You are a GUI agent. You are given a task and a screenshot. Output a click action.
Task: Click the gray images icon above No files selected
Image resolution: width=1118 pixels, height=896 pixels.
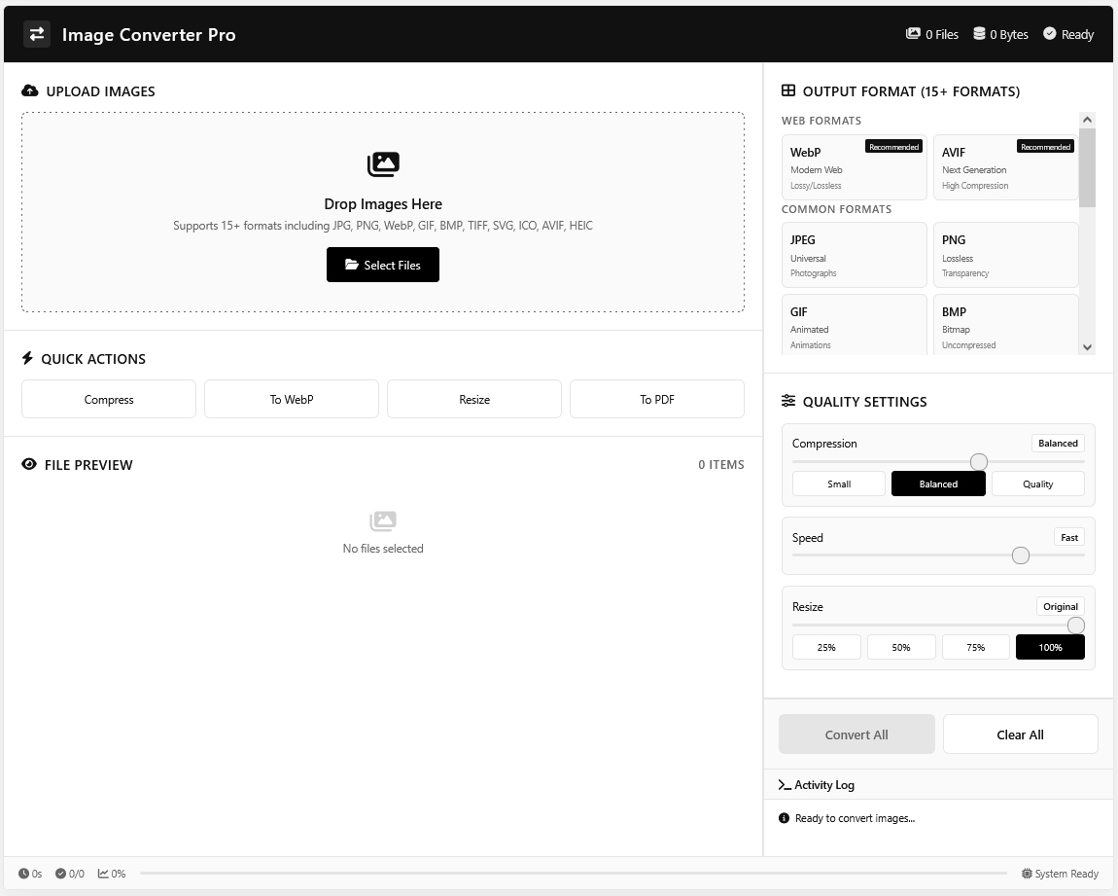click(383, 520)
